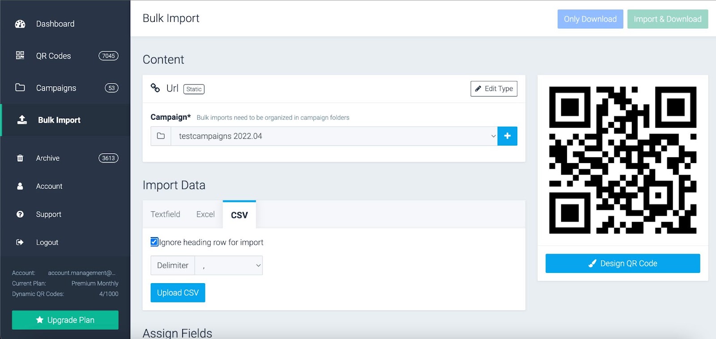Screen dimensions: 716x339
Task: Click the 4/1000 dynamic QR codes value
Action: pyautogui.click(x=109, y=294)
